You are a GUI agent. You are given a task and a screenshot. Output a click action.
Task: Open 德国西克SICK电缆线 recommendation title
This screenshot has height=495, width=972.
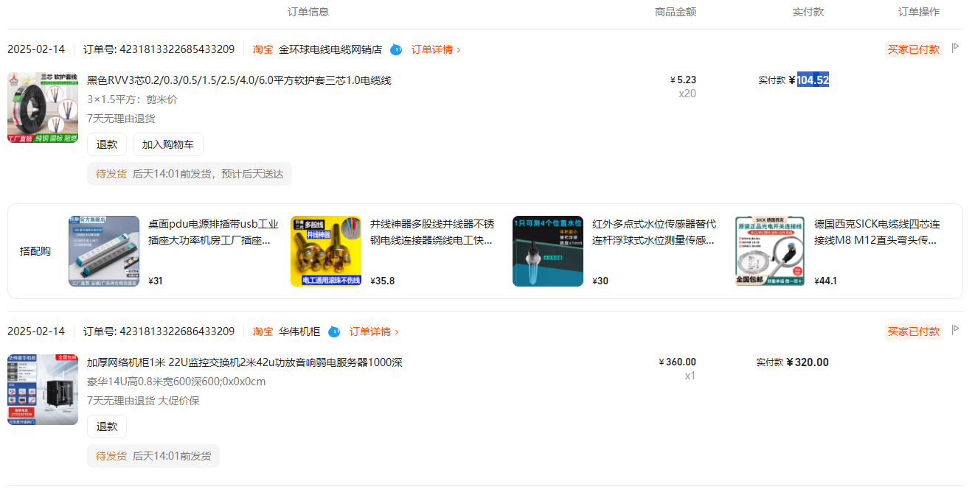click(x=877, y=231)
